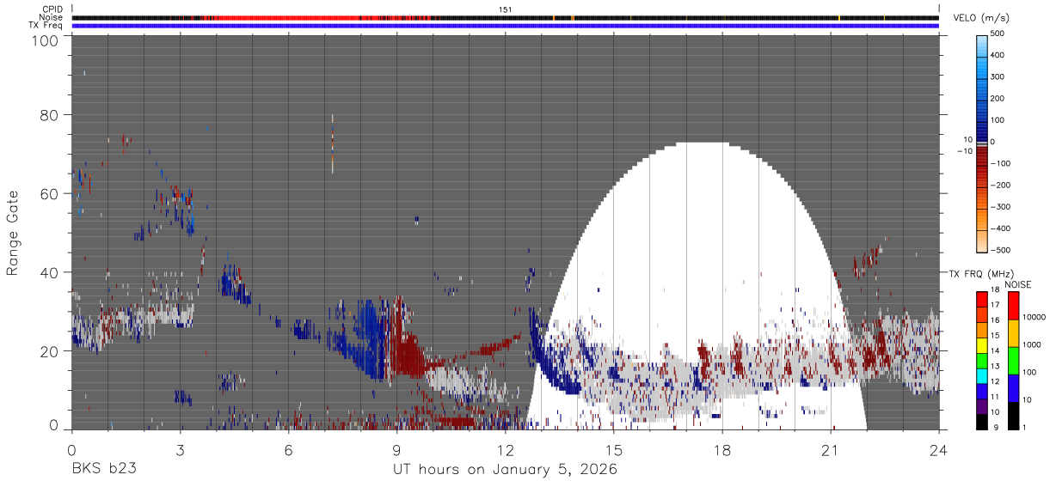Click the hour 3 tick label
Viewport: 1056px width, 487px height.
(180, 449)
